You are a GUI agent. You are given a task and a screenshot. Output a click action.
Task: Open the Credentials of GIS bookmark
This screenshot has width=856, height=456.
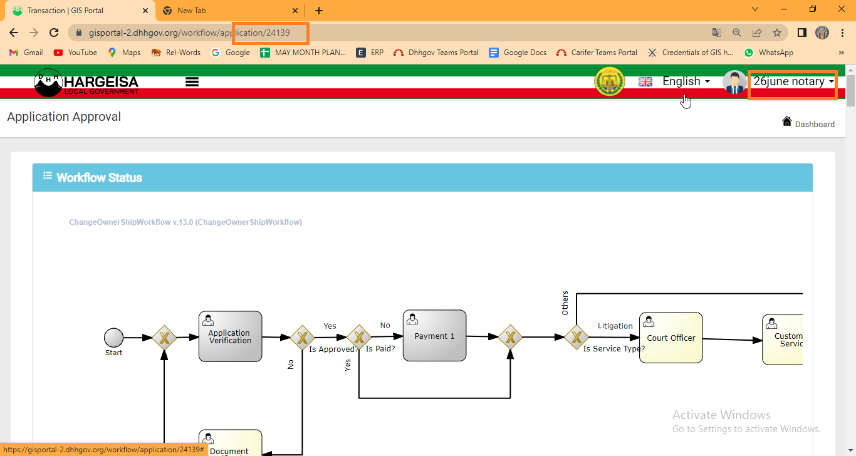pos(691,53)
